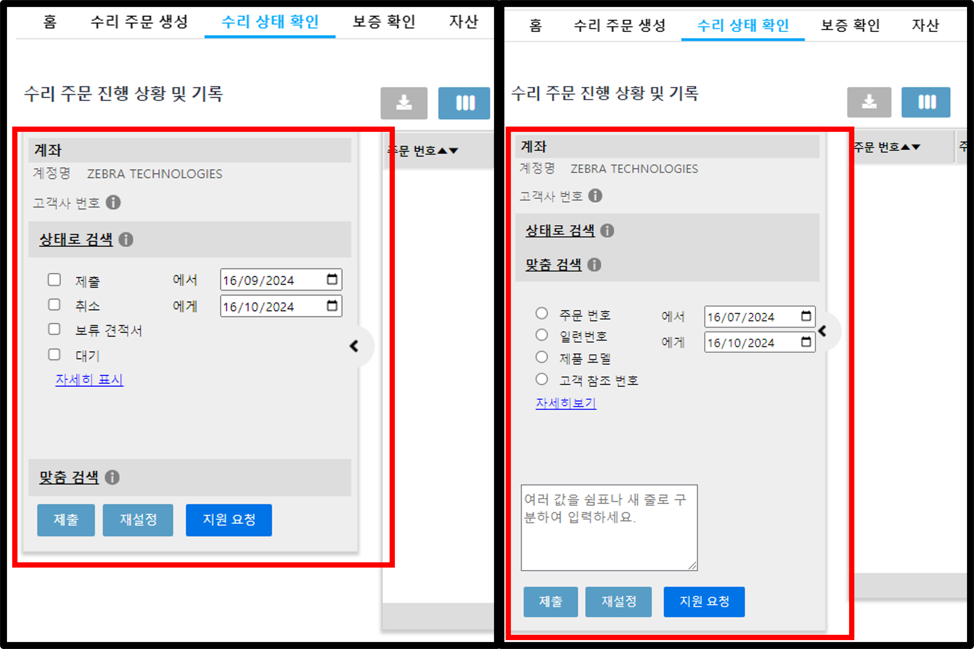974x649 pixels.
Task: Click 자세히 표시 link
Action: [89, 380]
